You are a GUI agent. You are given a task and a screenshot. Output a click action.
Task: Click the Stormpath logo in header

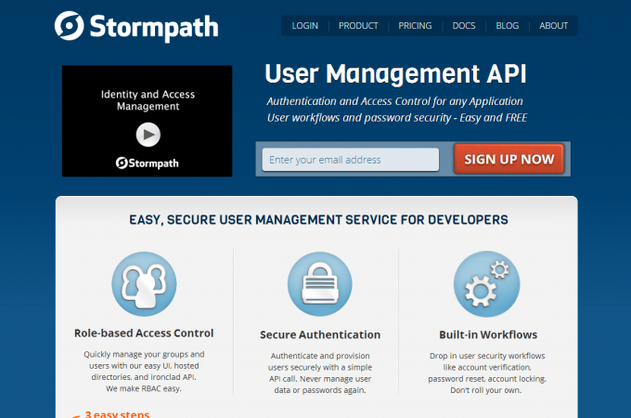tap(136, 27)
